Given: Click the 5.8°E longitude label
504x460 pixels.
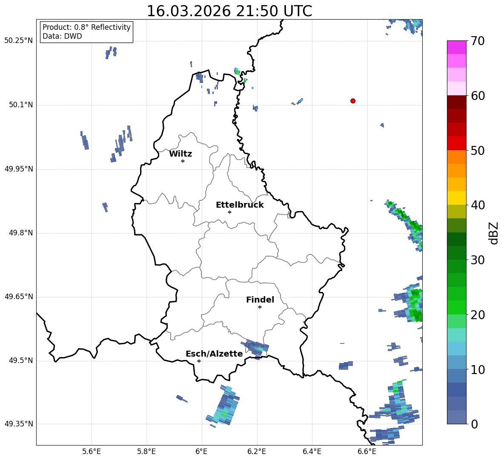Looking at the screenshot, I should click(146, 451).
